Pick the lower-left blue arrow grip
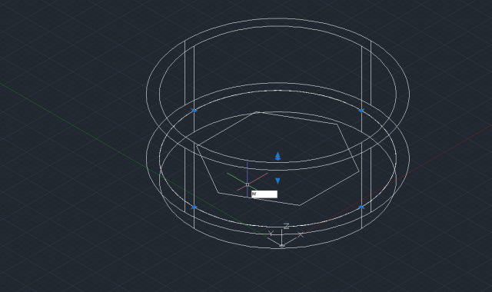Image resolution: width=492 pixels, height=292 pixels. pos(194,207)
